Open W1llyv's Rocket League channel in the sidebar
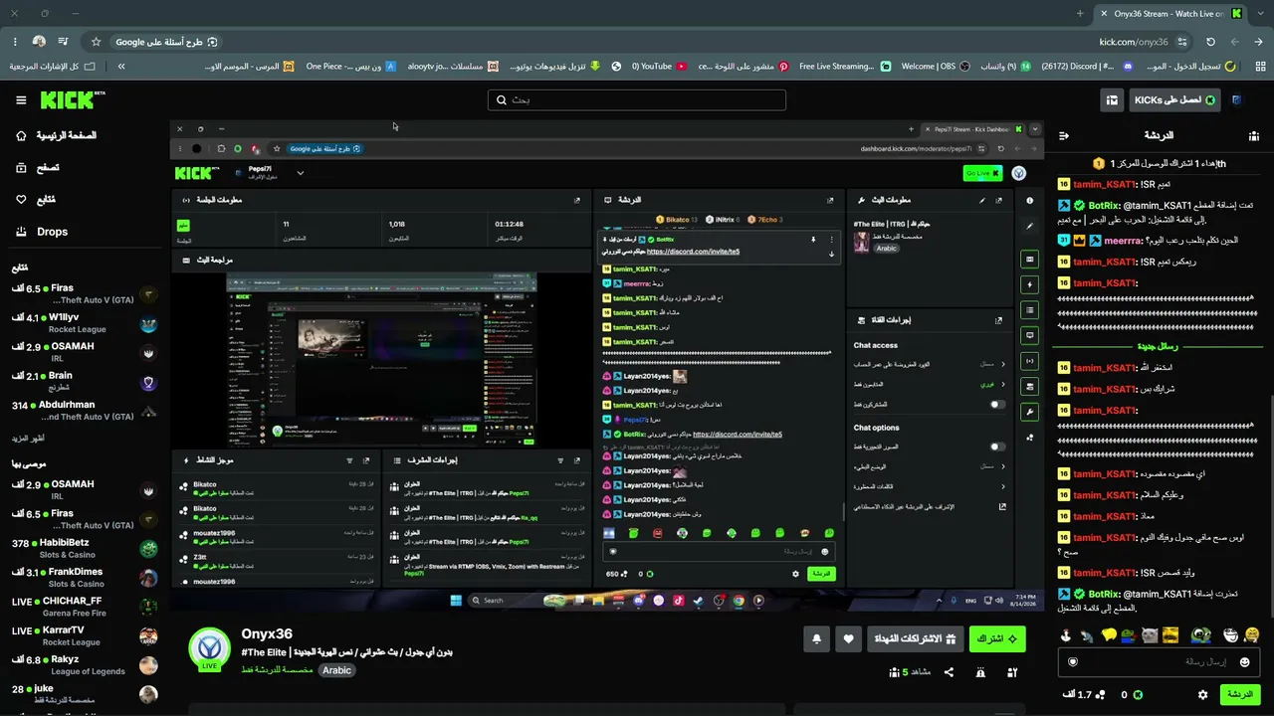 [x=85, y=324]
